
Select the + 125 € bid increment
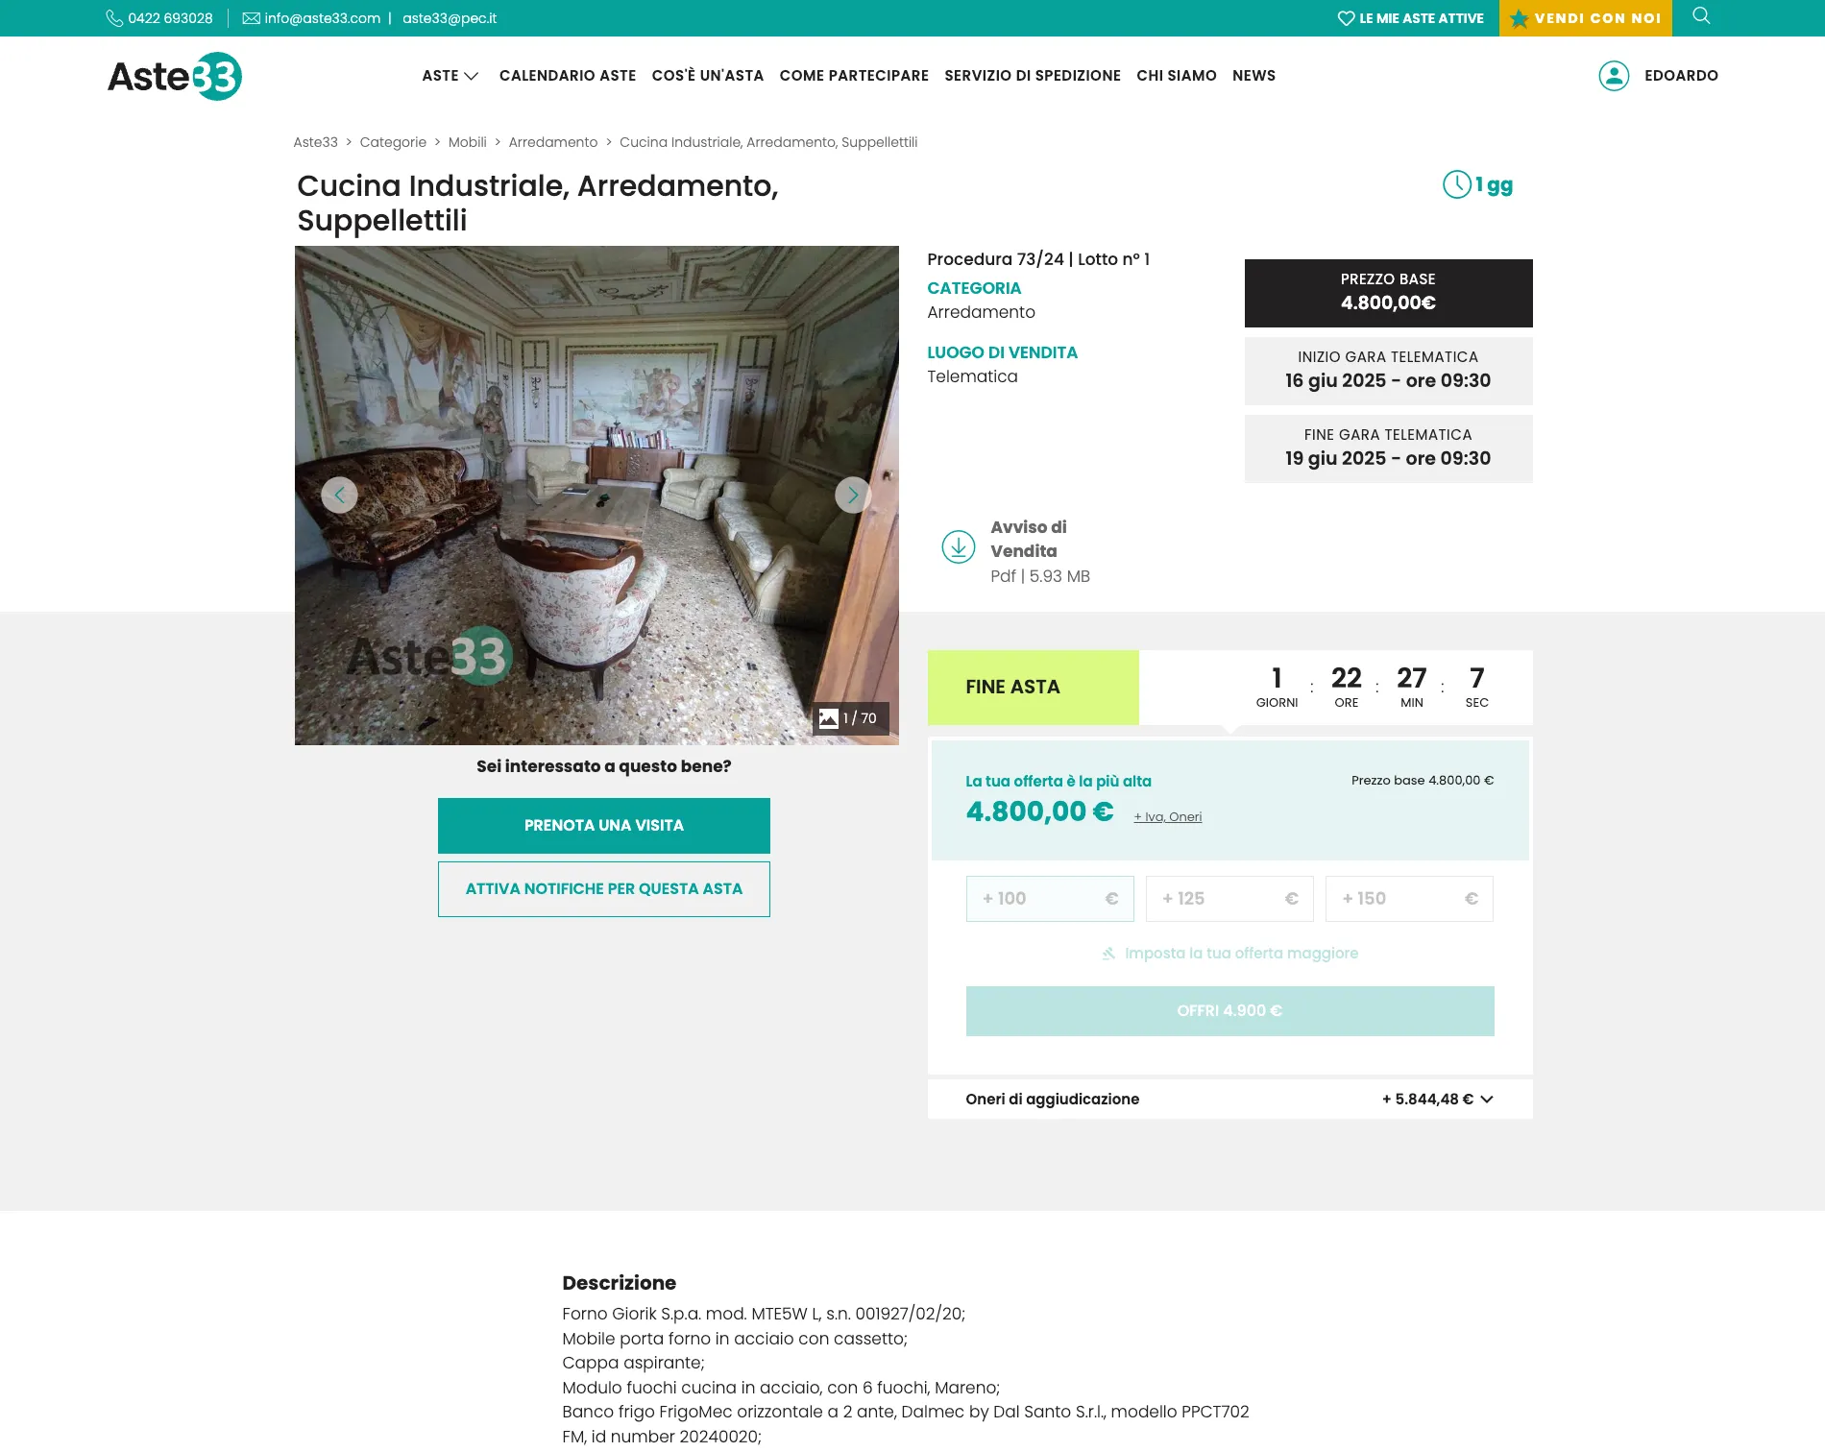1229,899
